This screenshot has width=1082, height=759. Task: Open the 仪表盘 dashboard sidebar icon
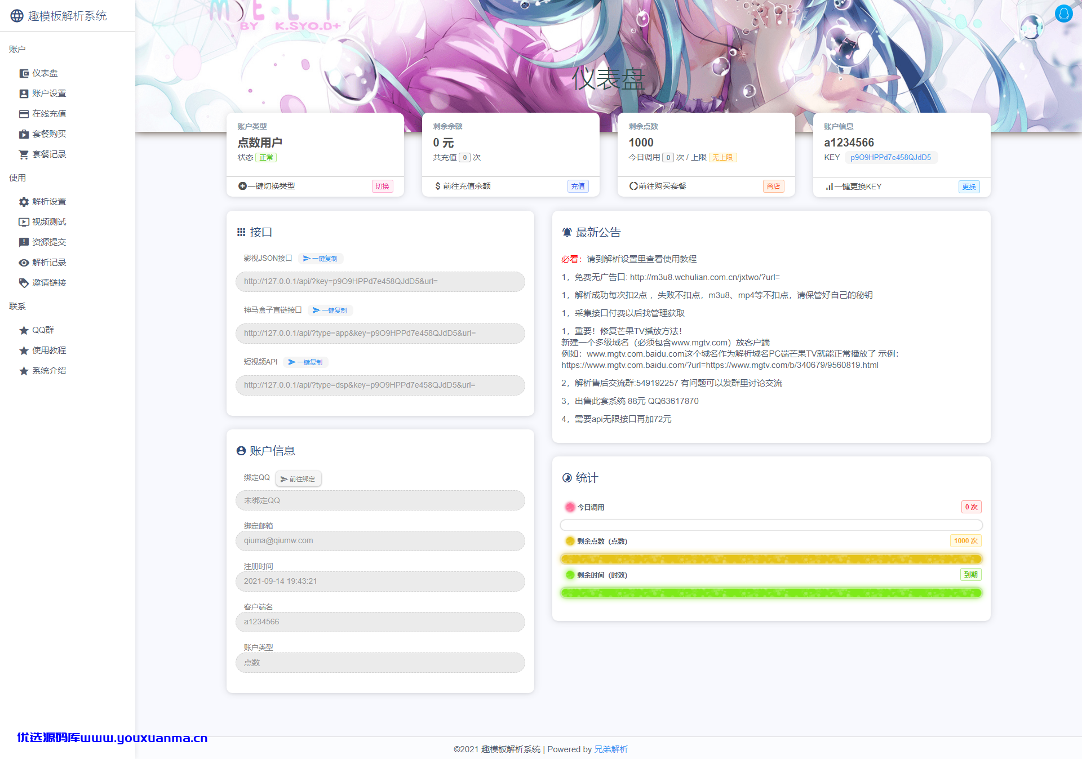(x=24, y=73)
